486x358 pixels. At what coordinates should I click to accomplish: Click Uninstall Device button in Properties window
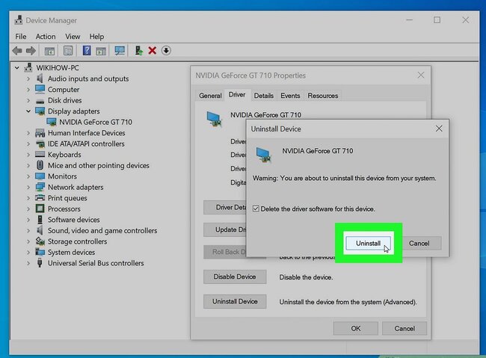pos(235,301)
